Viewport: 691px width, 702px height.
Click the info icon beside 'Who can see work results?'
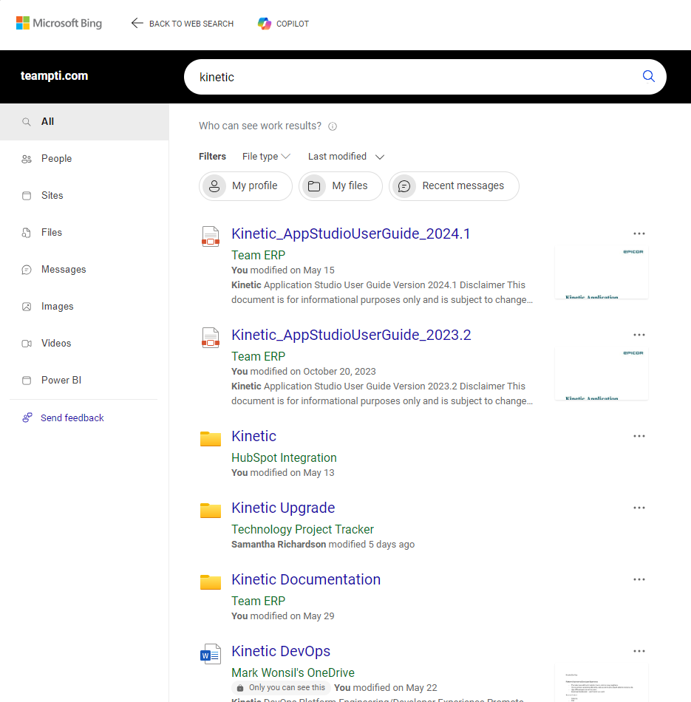[x=333, y=126]
